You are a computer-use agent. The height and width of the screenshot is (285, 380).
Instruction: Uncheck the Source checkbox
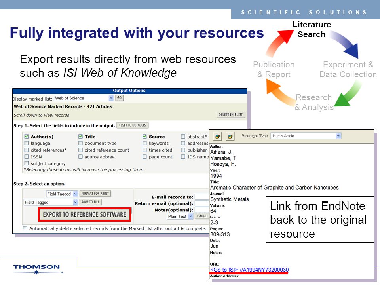(144, 137)
